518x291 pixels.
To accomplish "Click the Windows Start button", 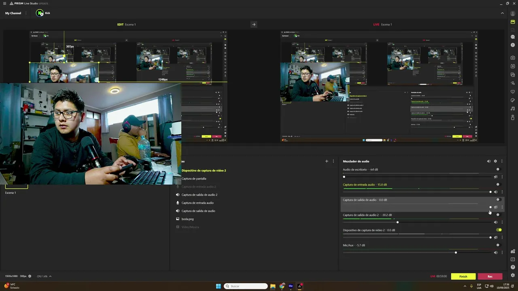I will (x=219, y=286).
